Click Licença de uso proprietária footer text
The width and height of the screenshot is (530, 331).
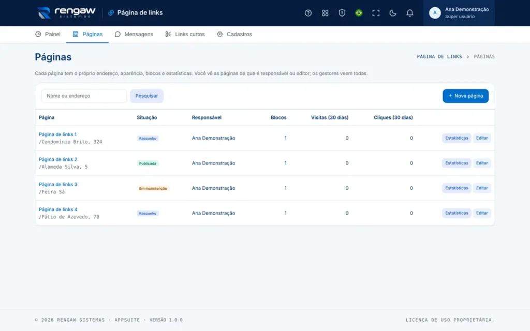pyautogui.click(x=450, y=320)
